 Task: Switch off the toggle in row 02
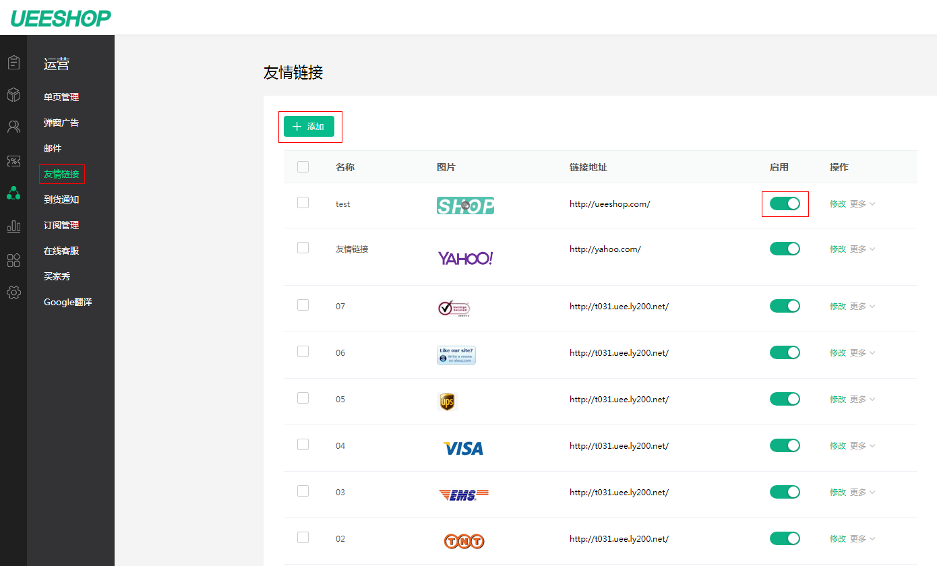(x=785, y=538)
